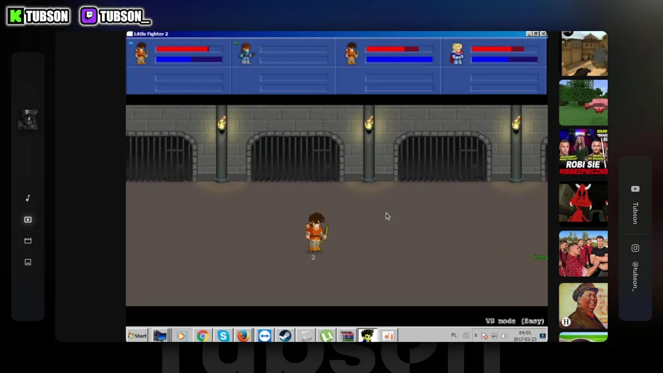This screenshot has height=373, width=663.
Task: Open Skype from the taskbar
Action: pyautogui.click(x=223, y=336)
